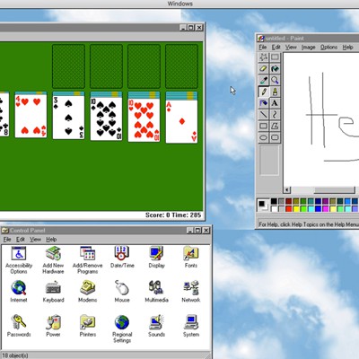
Task: Click the ten of hearts card
Action: click(x=144, y=120)
